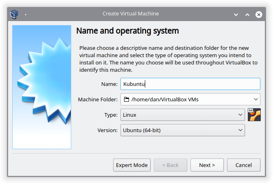This screenshot has height=184, width=273.
Task: Close the Create Virtual Machine dialog
Action: coord(259,15)
